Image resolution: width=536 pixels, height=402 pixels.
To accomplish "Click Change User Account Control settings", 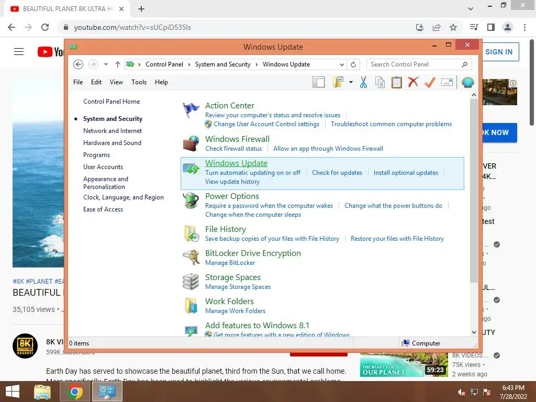I will (x=266, y=124).
